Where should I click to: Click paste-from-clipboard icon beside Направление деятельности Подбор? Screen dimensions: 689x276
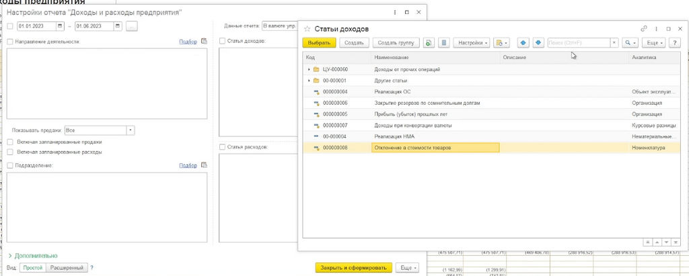[204, 41]
